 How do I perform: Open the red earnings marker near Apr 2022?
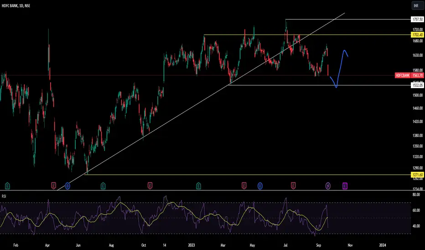[54, 185]
